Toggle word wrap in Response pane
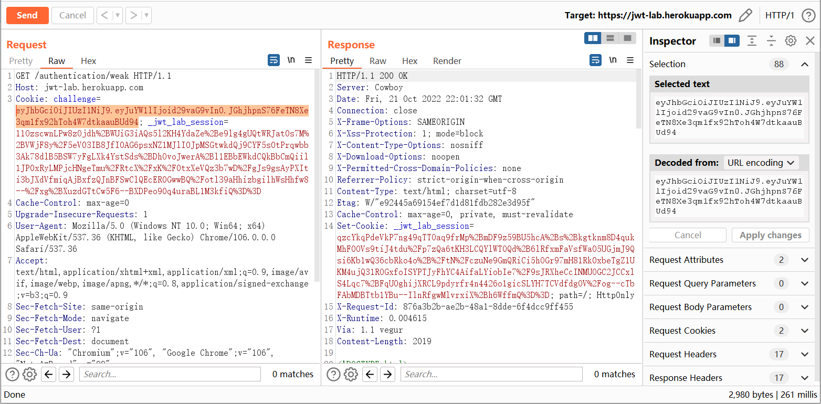The height and width of the screenshot is (404, 821). point(595,60)
